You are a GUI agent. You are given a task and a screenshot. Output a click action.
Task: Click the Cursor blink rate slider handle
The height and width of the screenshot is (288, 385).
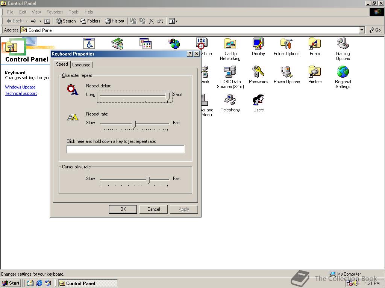point(148,180)
